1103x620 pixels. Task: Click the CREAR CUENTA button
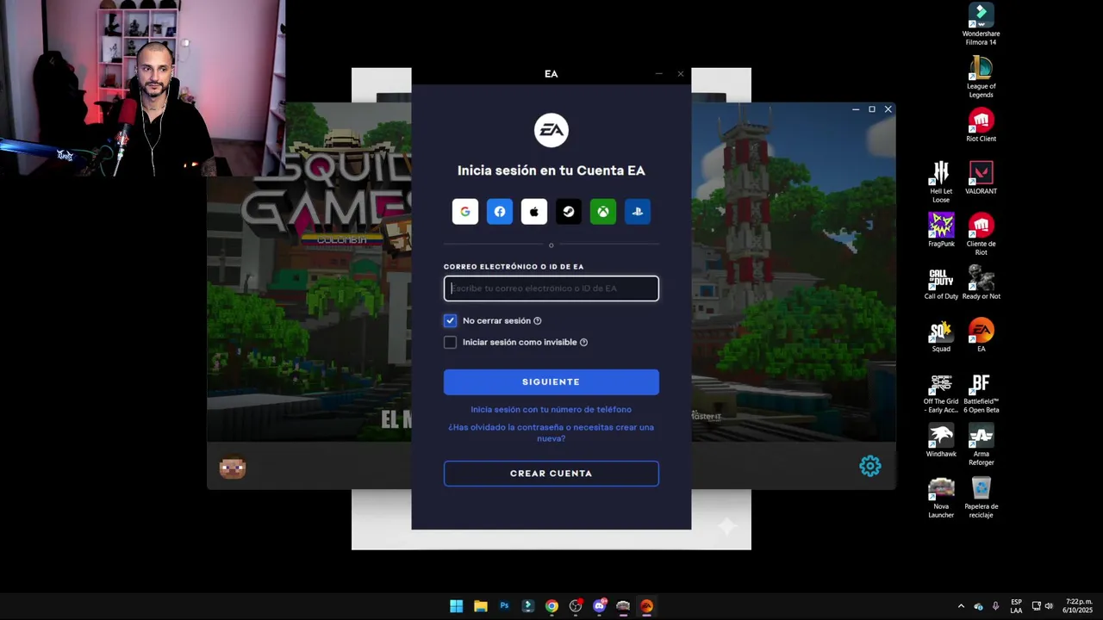click(x=551, y=474)
